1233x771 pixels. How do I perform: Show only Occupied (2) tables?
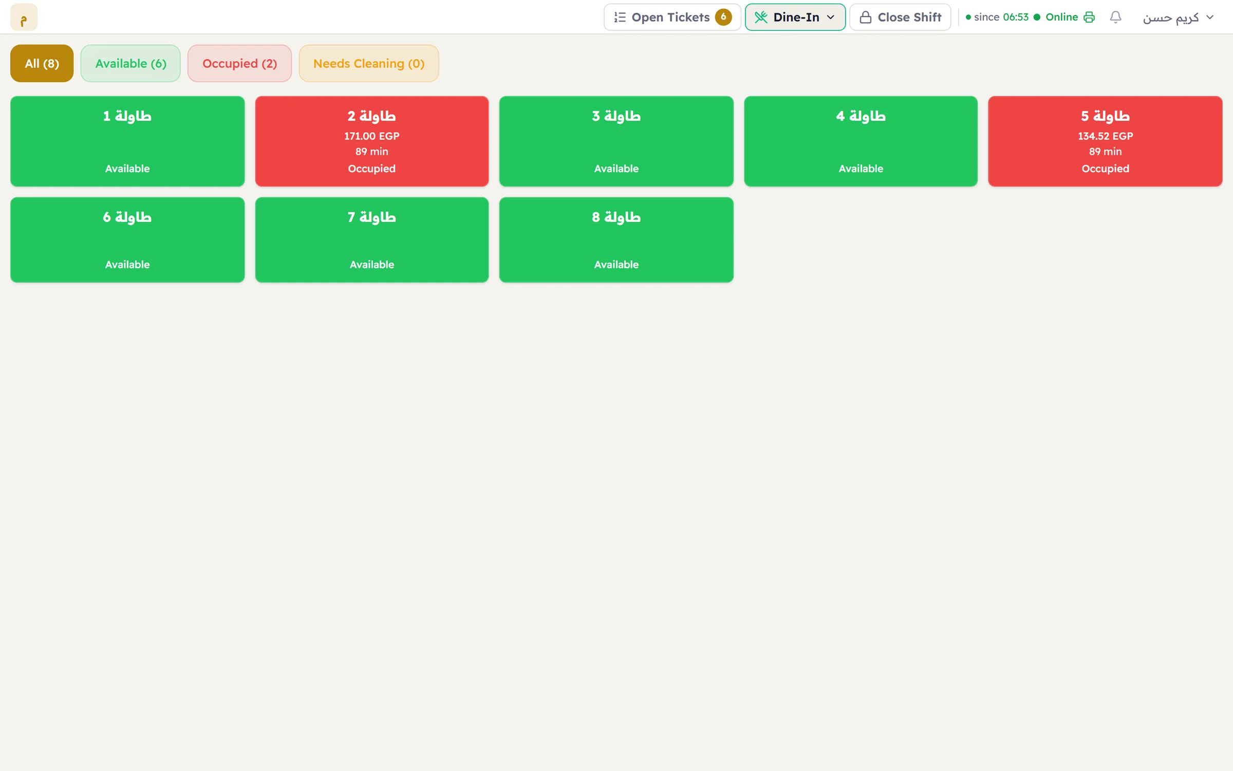pos(239,63)
